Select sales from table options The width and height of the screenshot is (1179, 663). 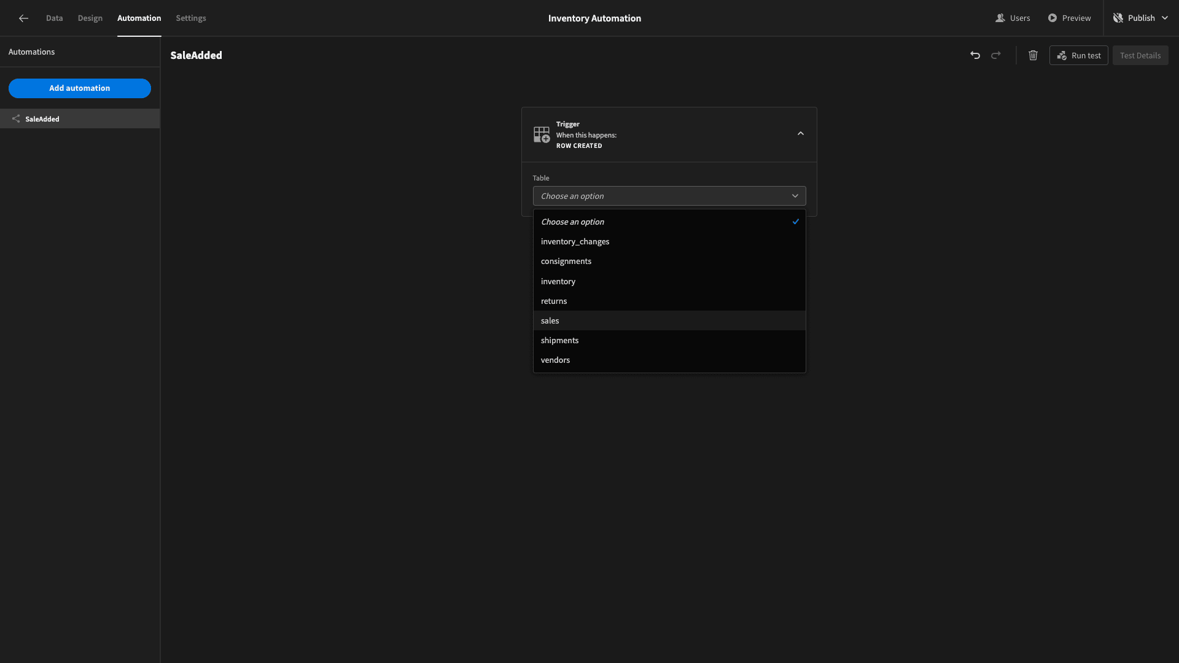(x=669, y=320)
